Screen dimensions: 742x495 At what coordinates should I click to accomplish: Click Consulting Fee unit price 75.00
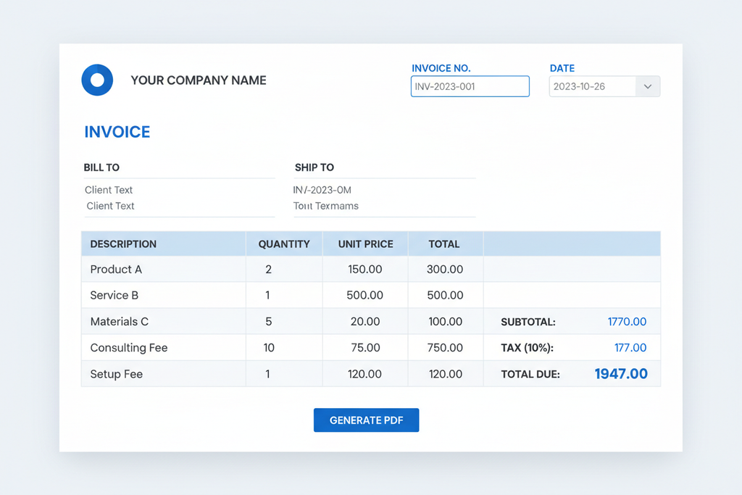(365, 348)
